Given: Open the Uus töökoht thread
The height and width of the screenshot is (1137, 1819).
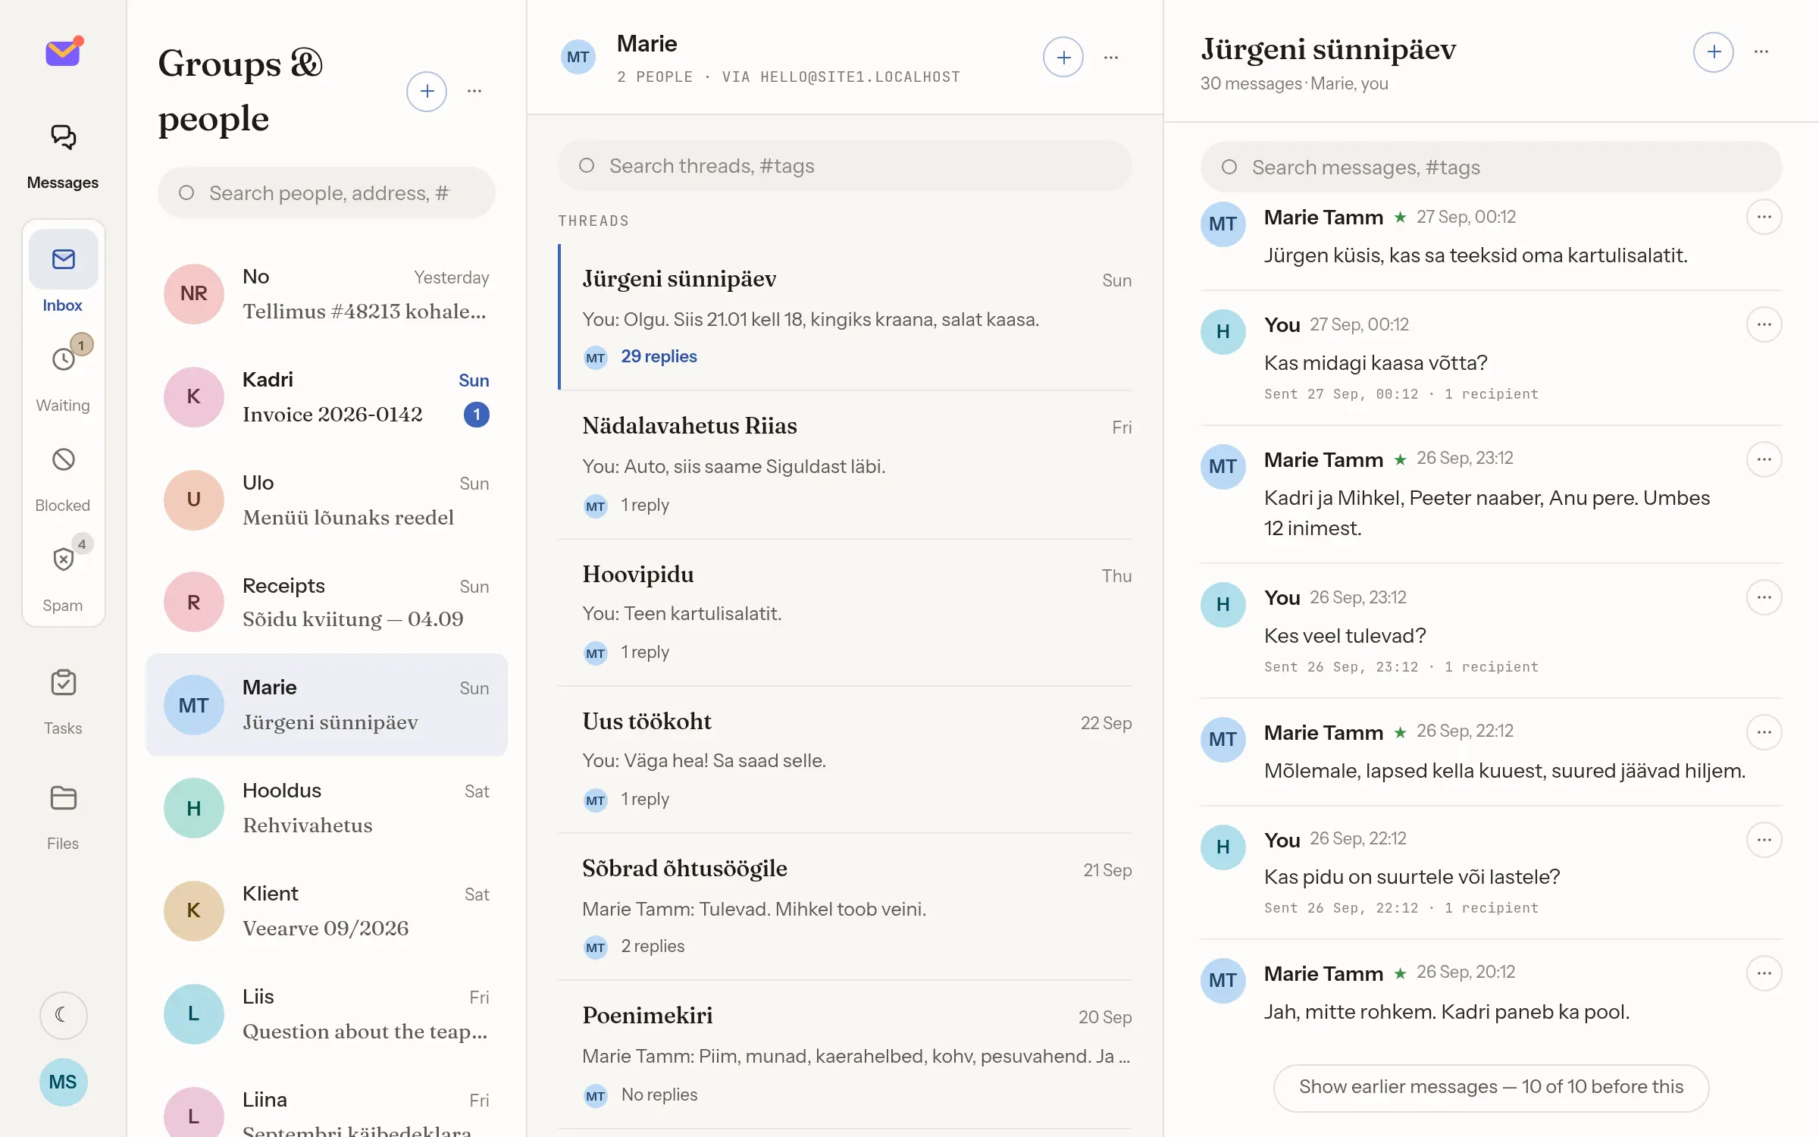Looking at the screenshot, I should point(845,760).
